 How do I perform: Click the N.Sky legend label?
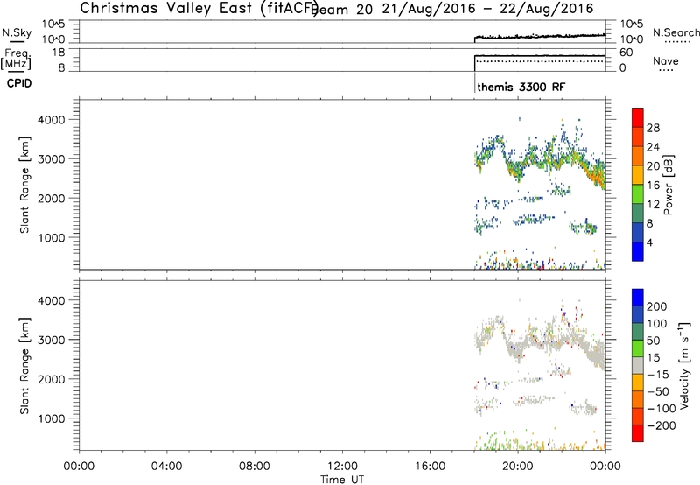(17, 32)
